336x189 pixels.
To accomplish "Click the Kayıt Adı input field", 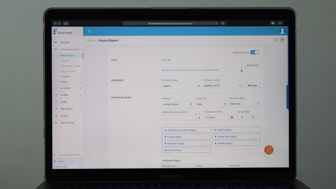I will tap(202, 65).
